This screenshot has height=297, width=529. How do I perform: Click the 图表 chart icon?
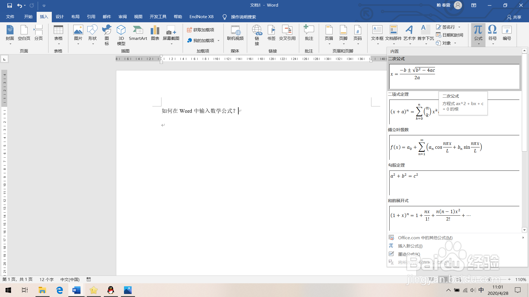click(155, 33)
